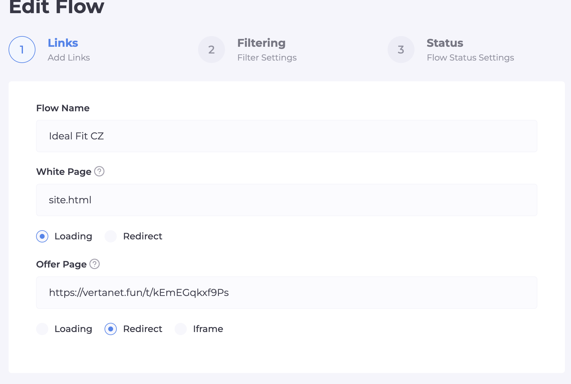Click the "Flow Name" field label
Viewport: 571px width, 384px height.
coord(63,108)
